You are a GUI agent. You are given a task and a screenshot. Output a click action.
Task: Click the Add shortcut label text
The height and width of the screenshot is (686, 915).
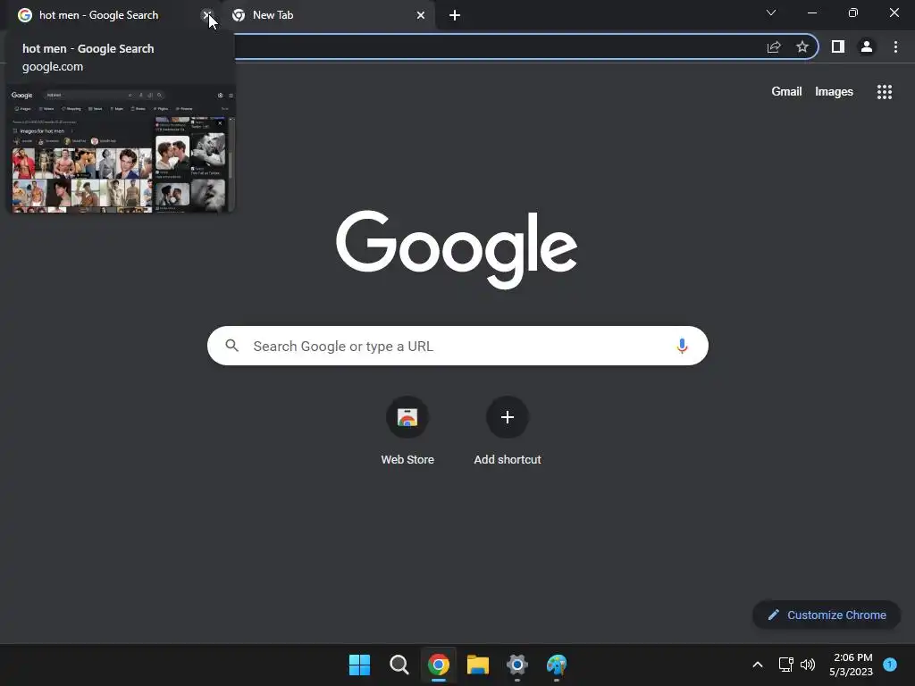[508, 460]
